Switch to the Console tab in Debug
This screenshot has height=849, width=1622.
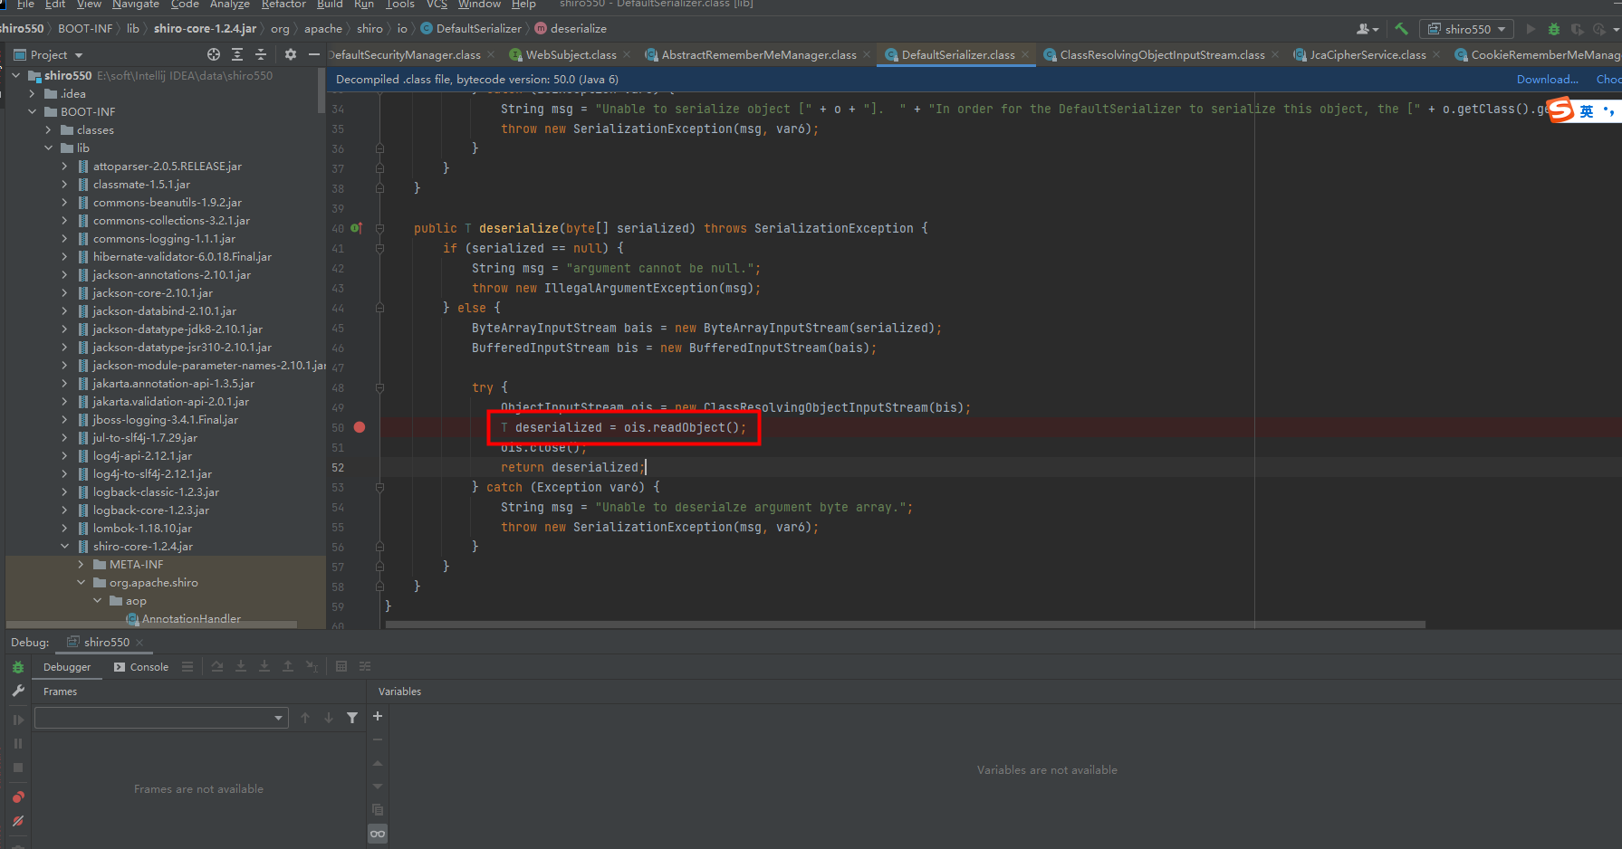141,667
